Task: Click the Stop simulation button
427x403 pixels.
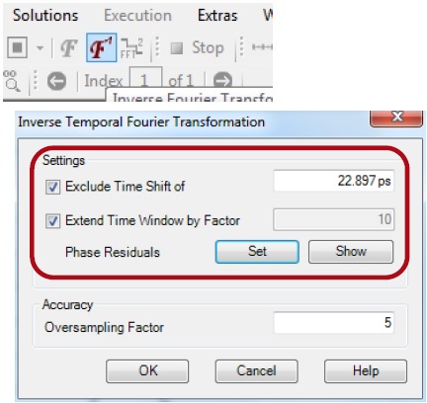Action: click(197, 48)
